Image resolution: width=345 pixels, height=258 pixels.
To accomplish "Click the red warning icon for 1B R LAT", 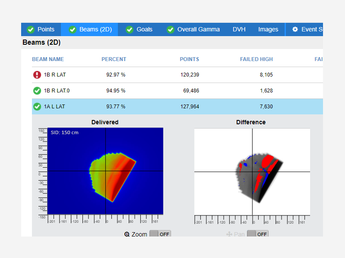I will tap(37, 75).
